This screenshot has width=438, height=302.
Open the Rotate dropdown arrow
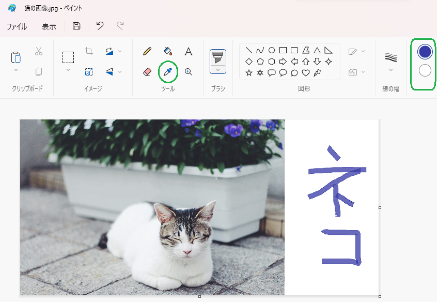(x=120, y=51)
